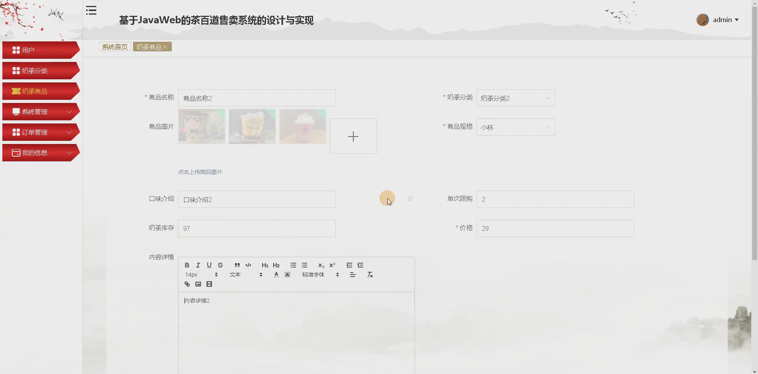The width and height of the screenshot is (758, 374).
Task: Insert an image in the content editor
Action: click(198, 284)
